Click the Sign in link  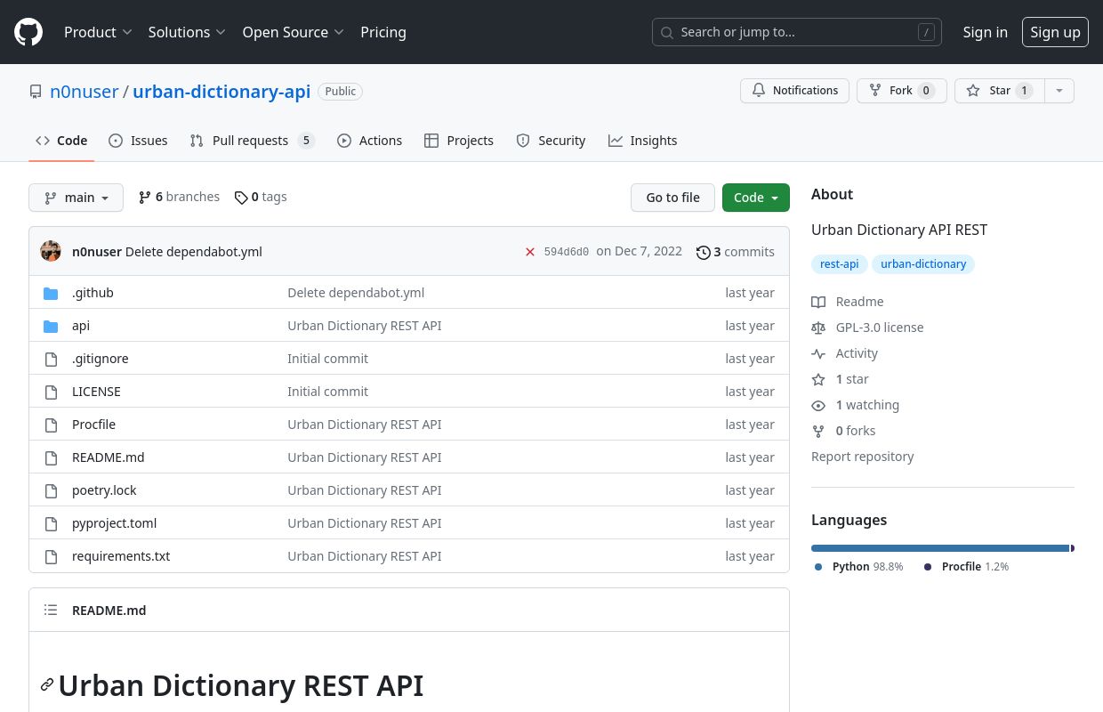coord(985,32)
